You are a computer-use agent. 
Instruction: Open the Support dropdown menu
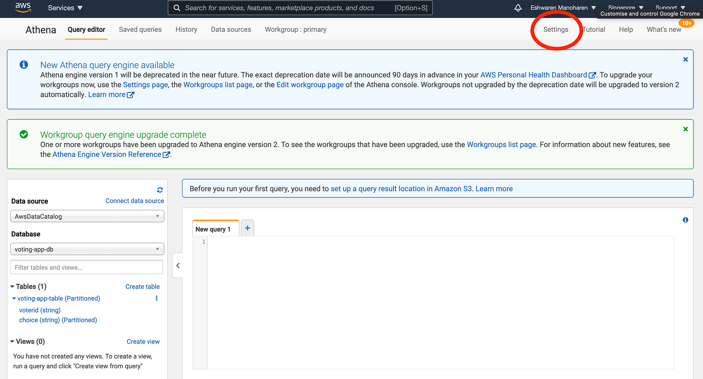(670, 8)
